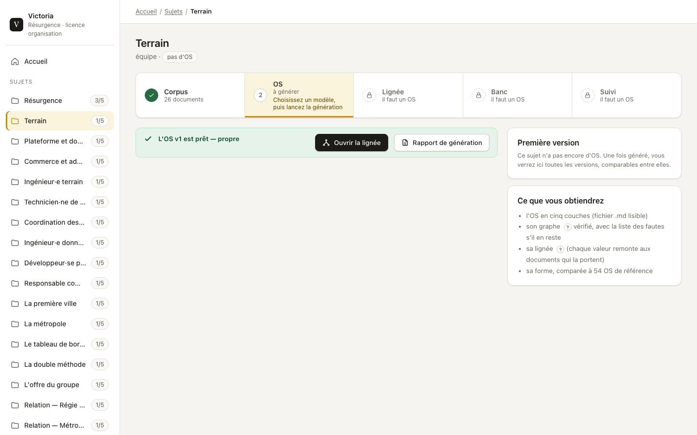This screenshot has height=435, width=697.
Task: Click the folder icon next to Terrain
Action: click(15, 121)
